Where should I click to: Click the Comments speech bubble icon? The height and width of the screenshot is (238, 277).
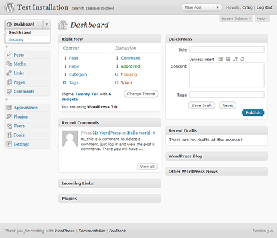coord(9,91)
